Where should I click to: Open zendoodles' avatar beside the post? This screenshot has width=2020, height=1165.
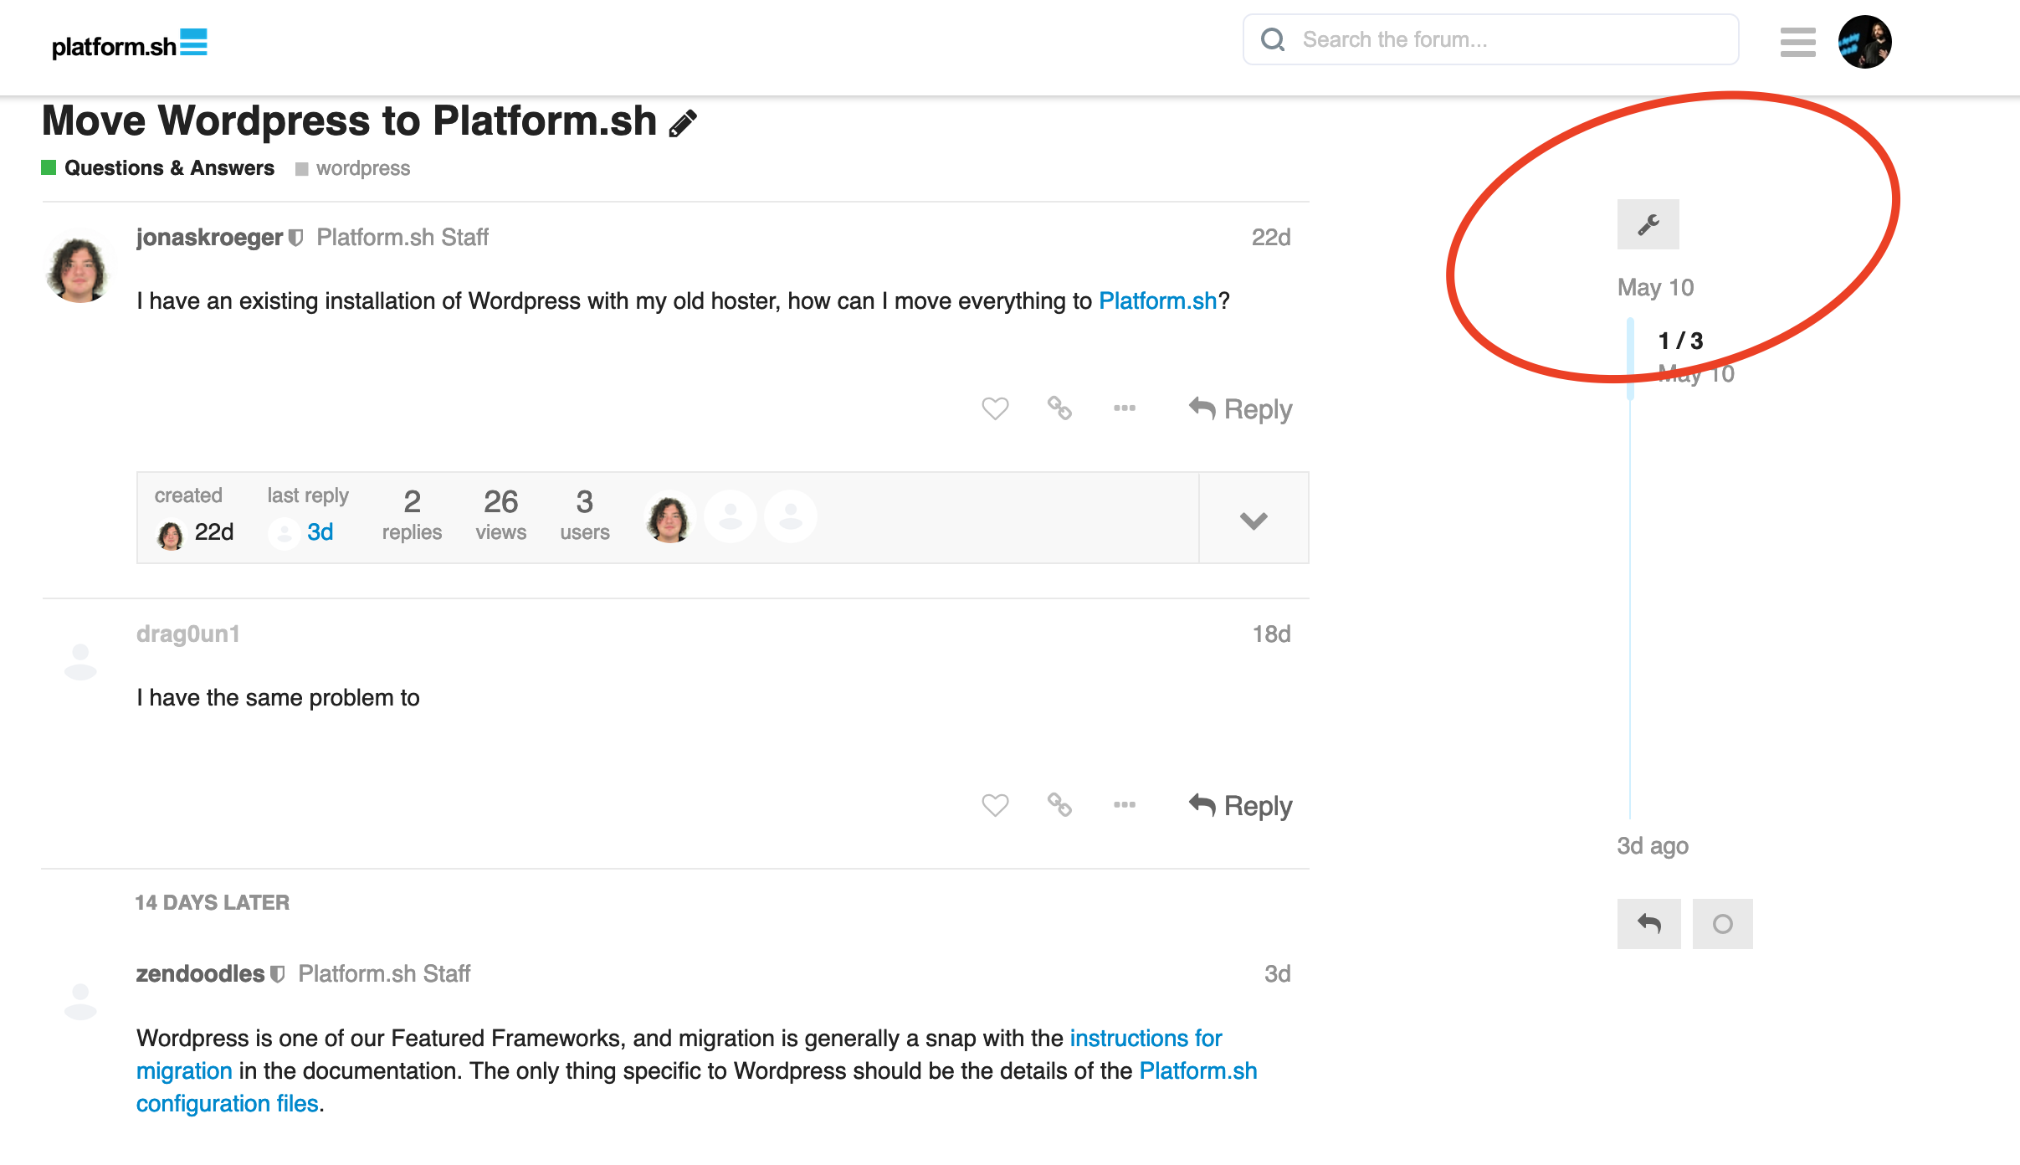80,1002
